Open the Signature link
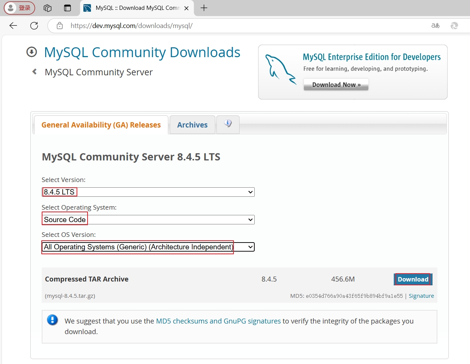The image size is (470, 364). (421, 296)
